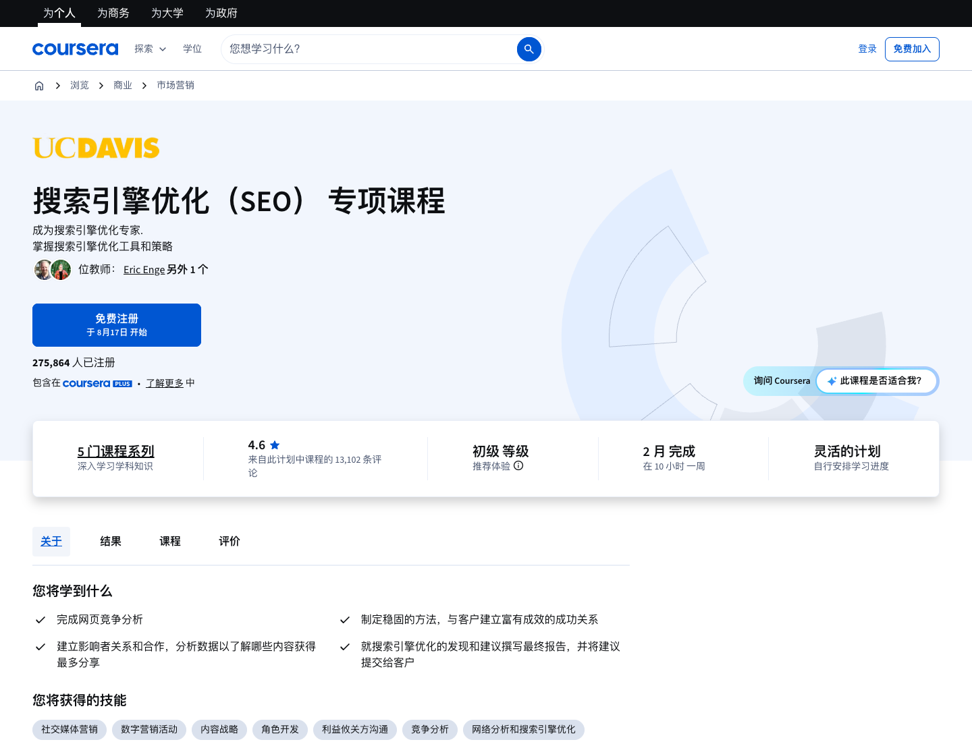Click the 了解更多 link
The height and width of the screenshot is (742, 972).
[x=165, y=383]
